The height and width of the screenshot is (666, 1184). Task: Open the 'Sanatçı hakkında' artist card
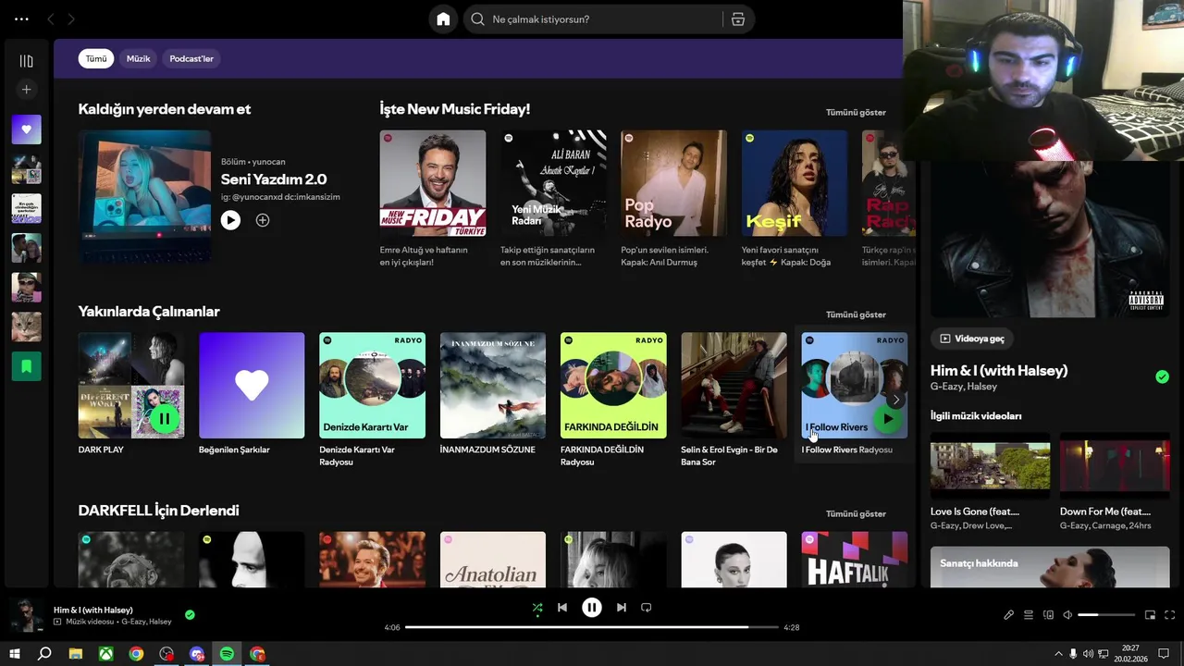[1050, 567]
